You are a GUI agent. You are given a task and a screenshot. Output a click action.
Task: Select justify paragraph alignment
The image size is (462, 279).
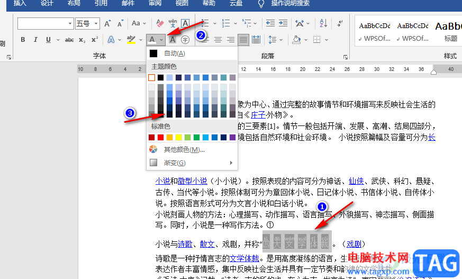(243, 40)
